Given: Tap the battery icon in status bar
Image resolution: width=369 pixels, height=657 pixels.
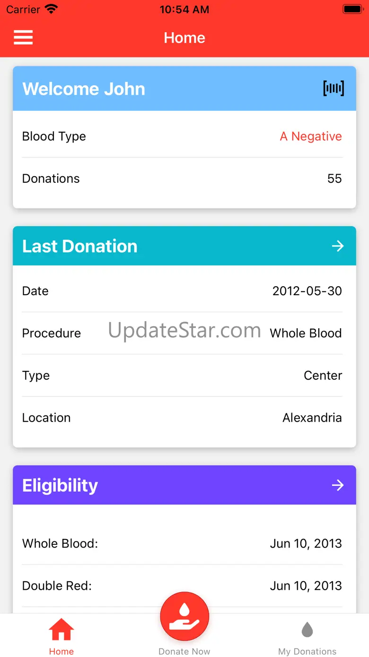Looking at the screenshot, I should click(x=352, y=9).
